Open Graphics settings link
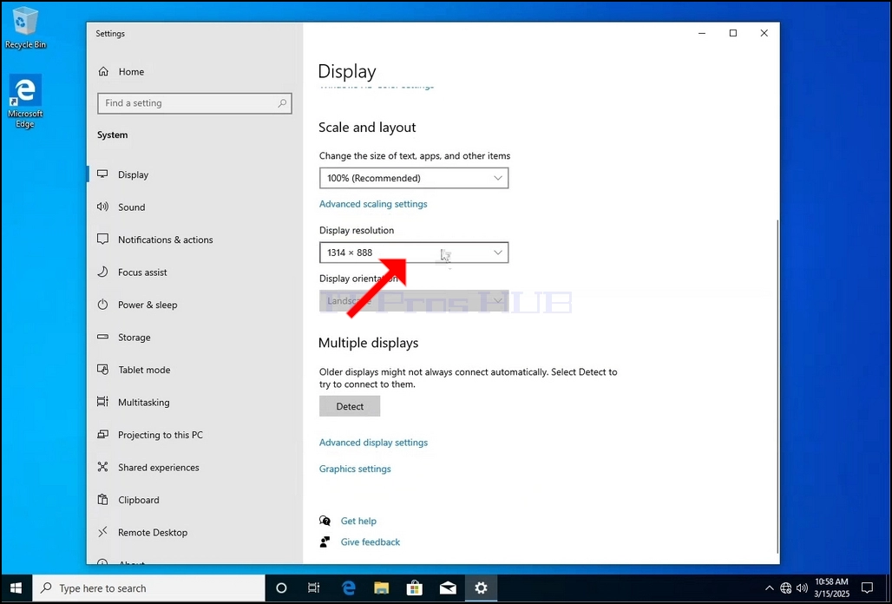This screenshot has width=892, height=604. point(354,469)
